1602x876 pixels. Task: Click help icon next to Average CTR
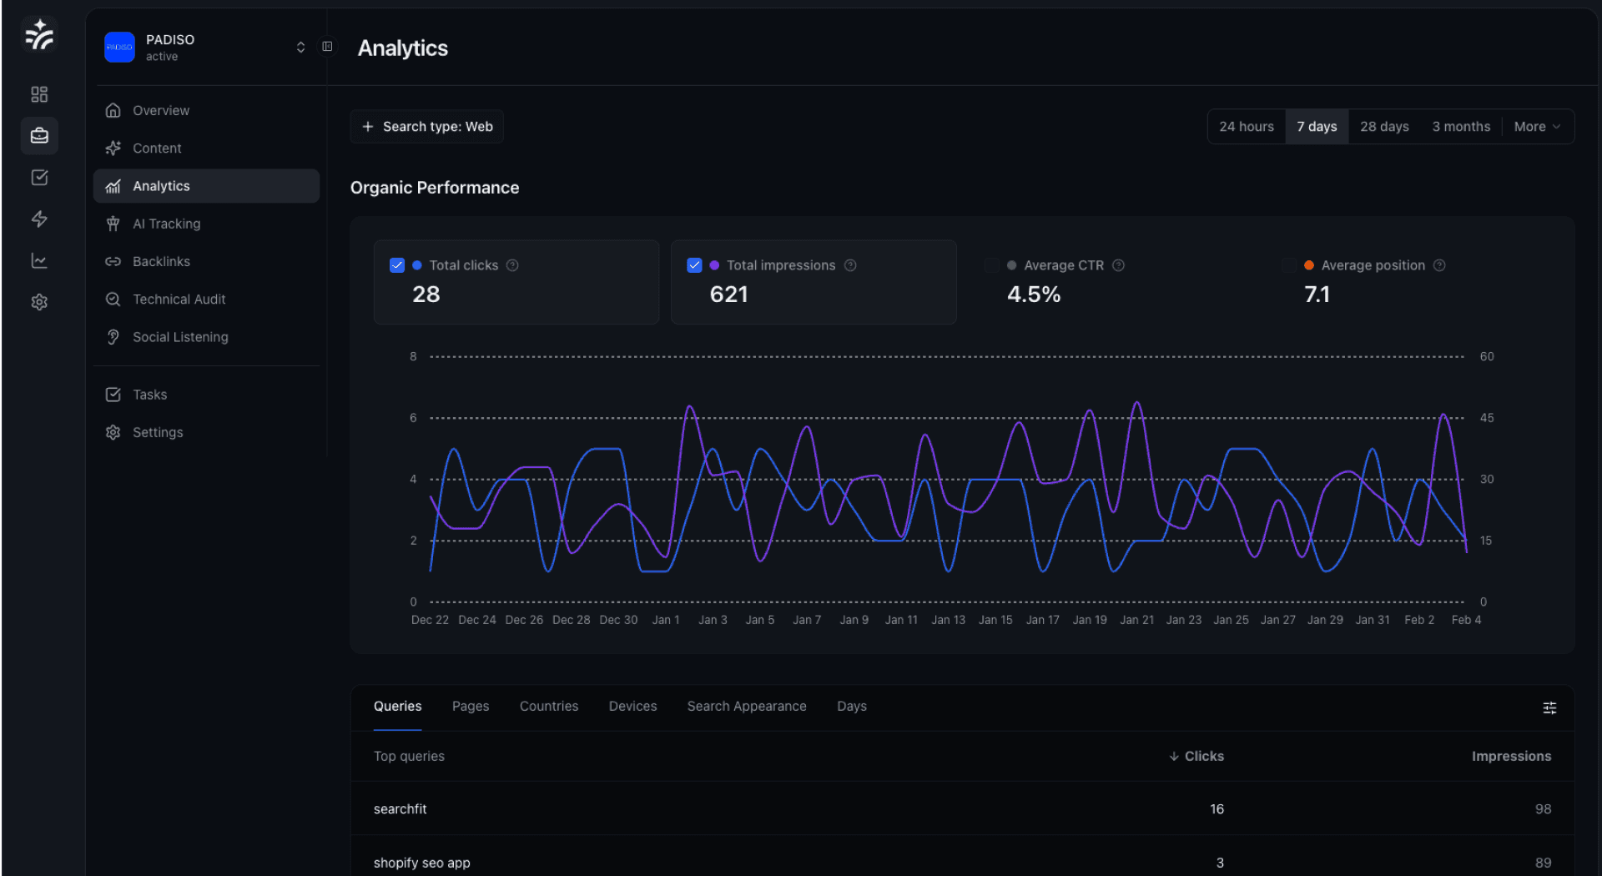[x=1119, y=265]
